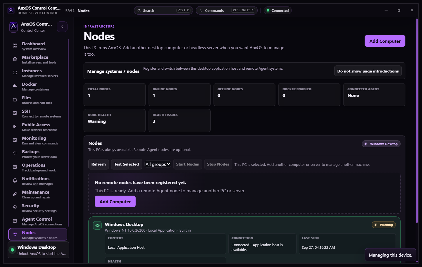
Task: Click the Warning badge on the node card
Action: (384, 225)
